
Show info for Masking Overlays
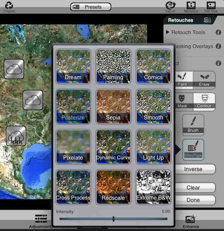pyautogui.click(x=218, y=46)
